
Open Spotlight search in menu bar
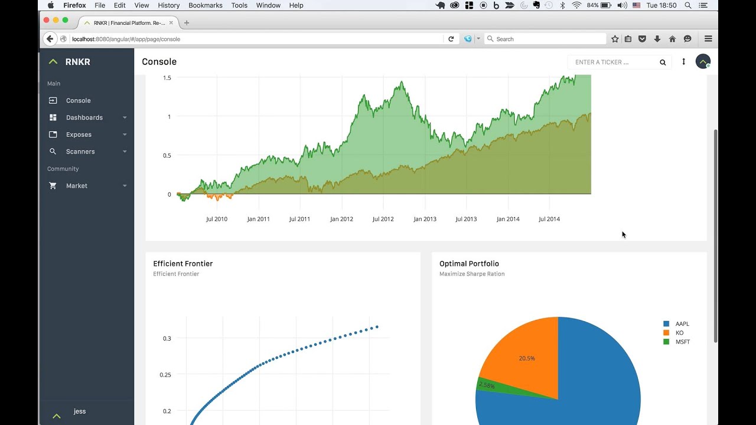click(688, 5)
